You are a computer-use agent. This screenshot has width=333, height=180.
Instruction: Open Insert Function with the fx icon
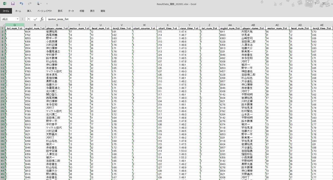pyautogui.click(x=42, y=19)
